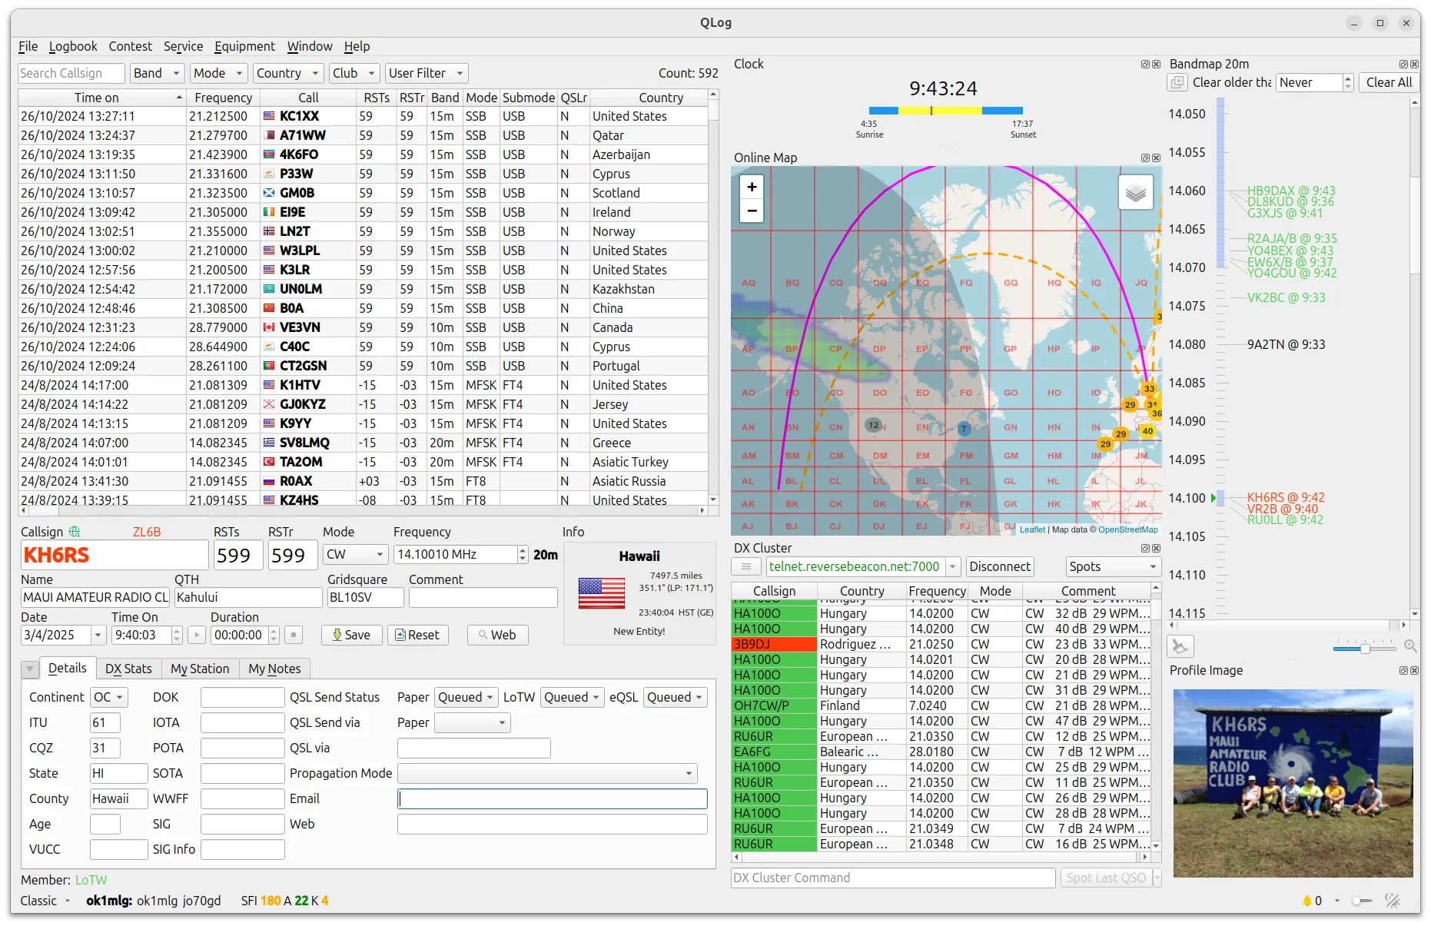Image resolution: width=1431 pixels, height=926 pixels.
Task: Click the notification bell in status bar
Action: pos(1306,901)
